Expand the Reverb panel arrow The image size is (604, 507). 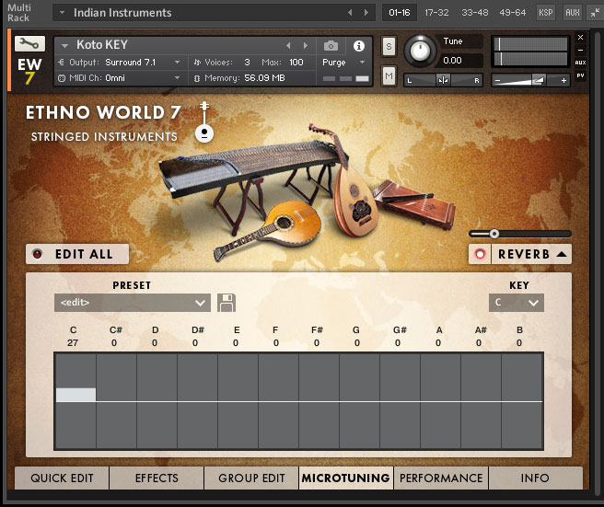562,254
